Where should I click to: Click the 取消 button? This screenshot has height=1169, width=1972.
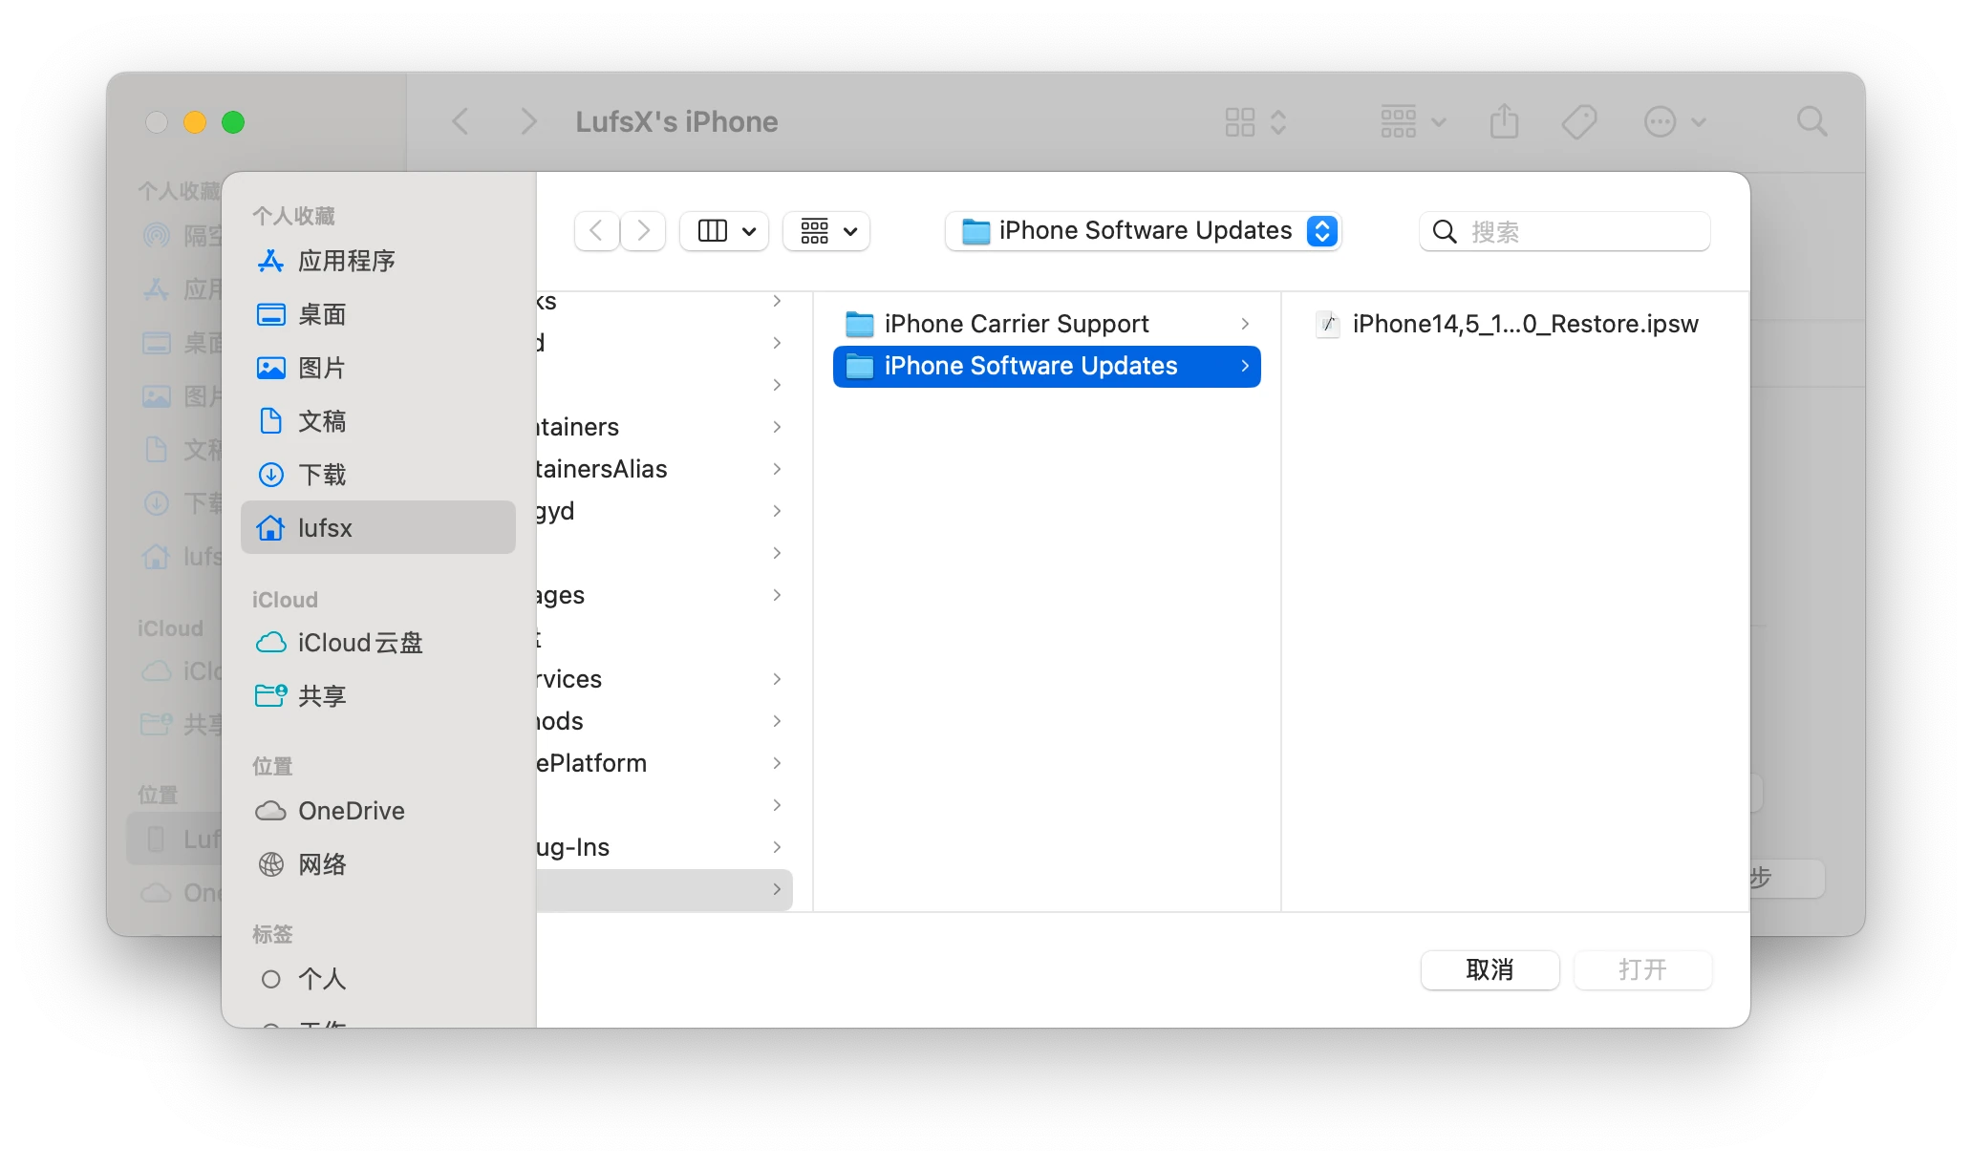(x=1490, y=969)
